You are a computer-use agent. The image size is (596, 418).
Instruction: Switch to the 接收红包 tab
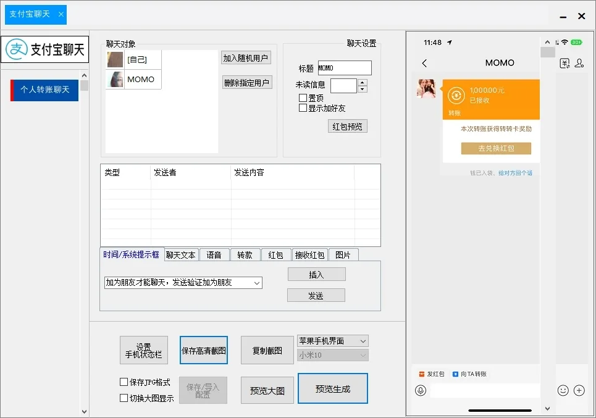click(310, 255)
